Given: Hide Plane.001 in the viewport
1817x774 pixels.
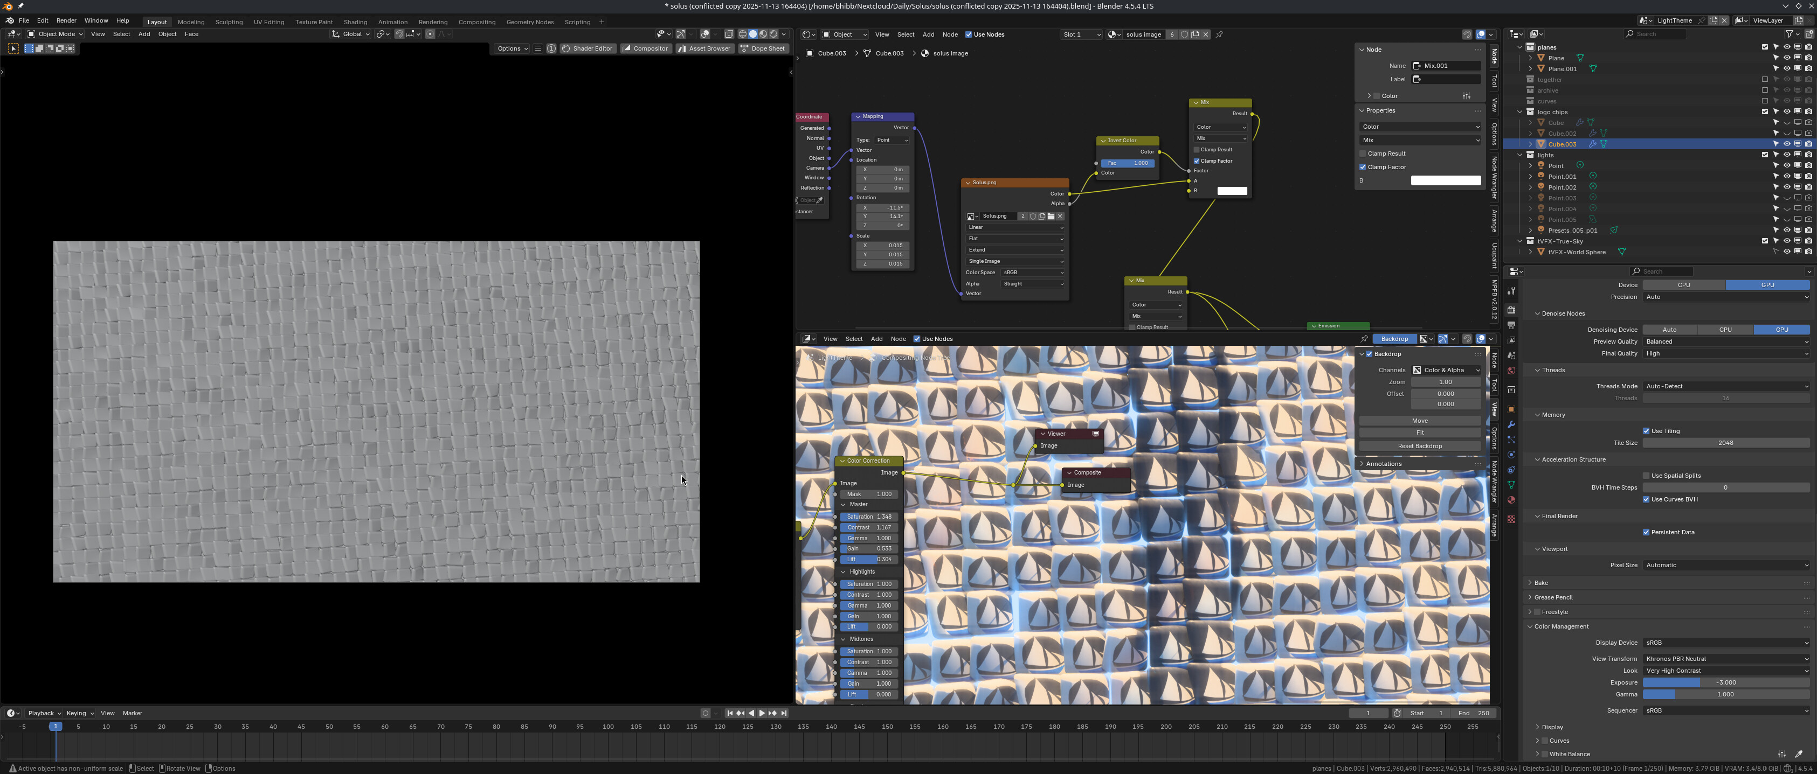Looking at the screenshot, I should (1787, 69).
